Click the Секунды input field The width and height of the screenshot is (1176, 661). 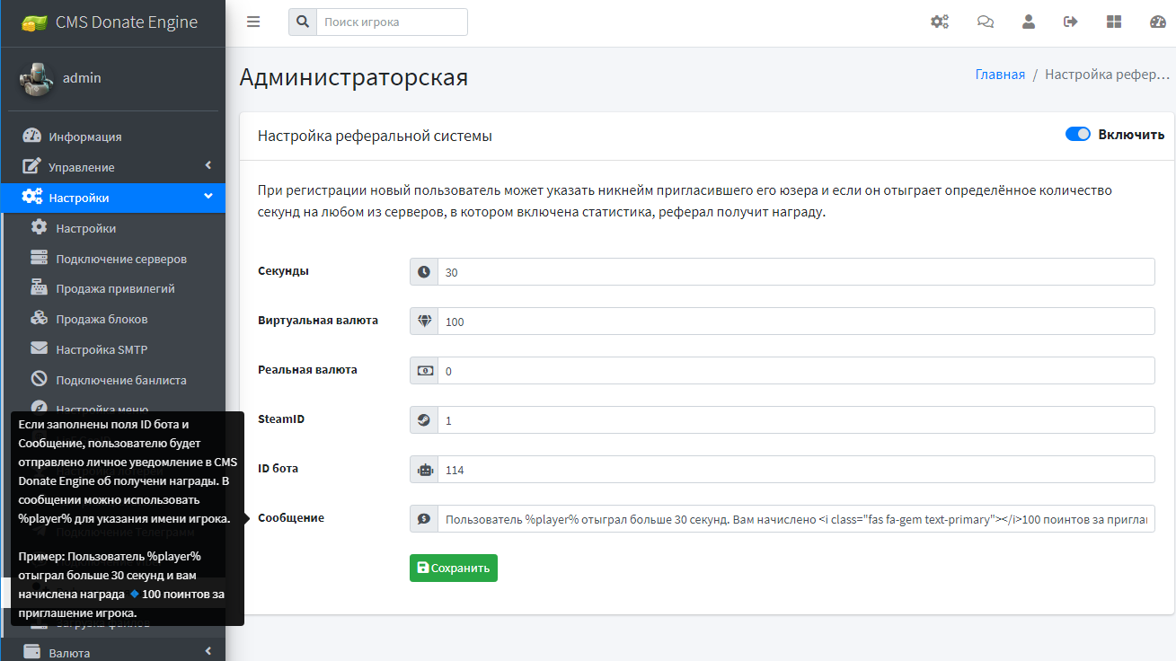click(795, 272)
